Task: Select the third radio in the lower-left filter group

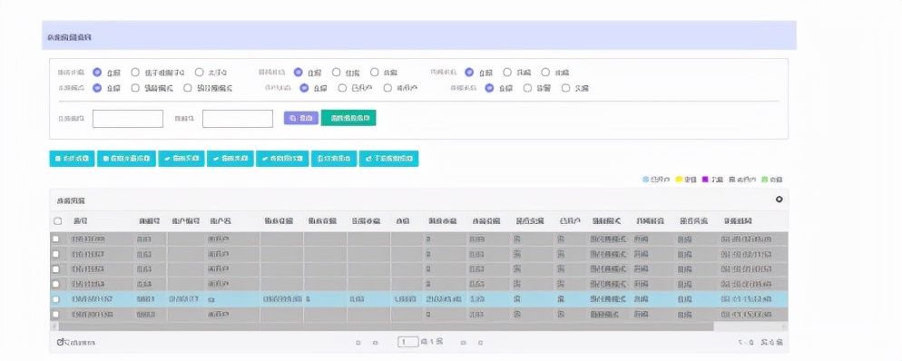Action: pyautogui.click(x=188, y=88)
